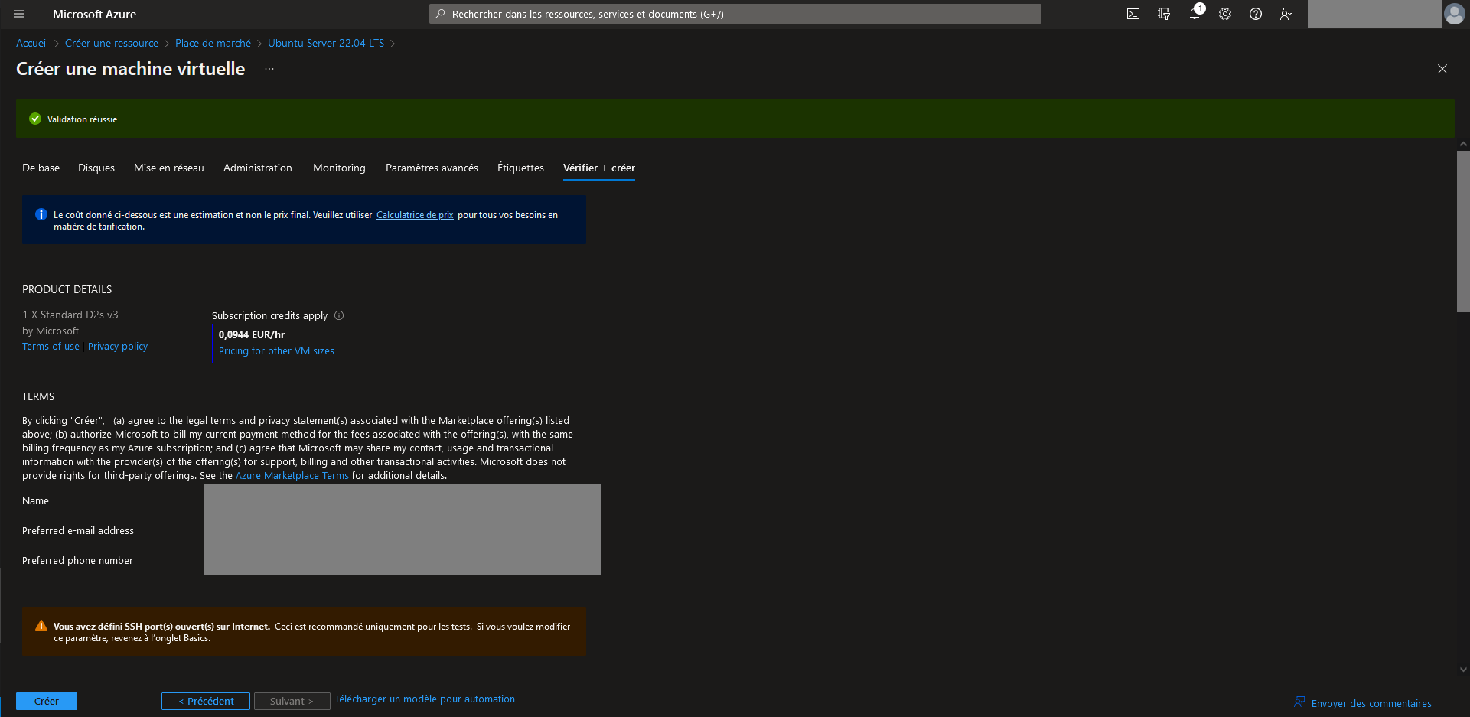The height and width of the screenshot is (717, 1470).
Task: Go to Créer une ressource breadcrumb
Action: [x=112, y=43]
